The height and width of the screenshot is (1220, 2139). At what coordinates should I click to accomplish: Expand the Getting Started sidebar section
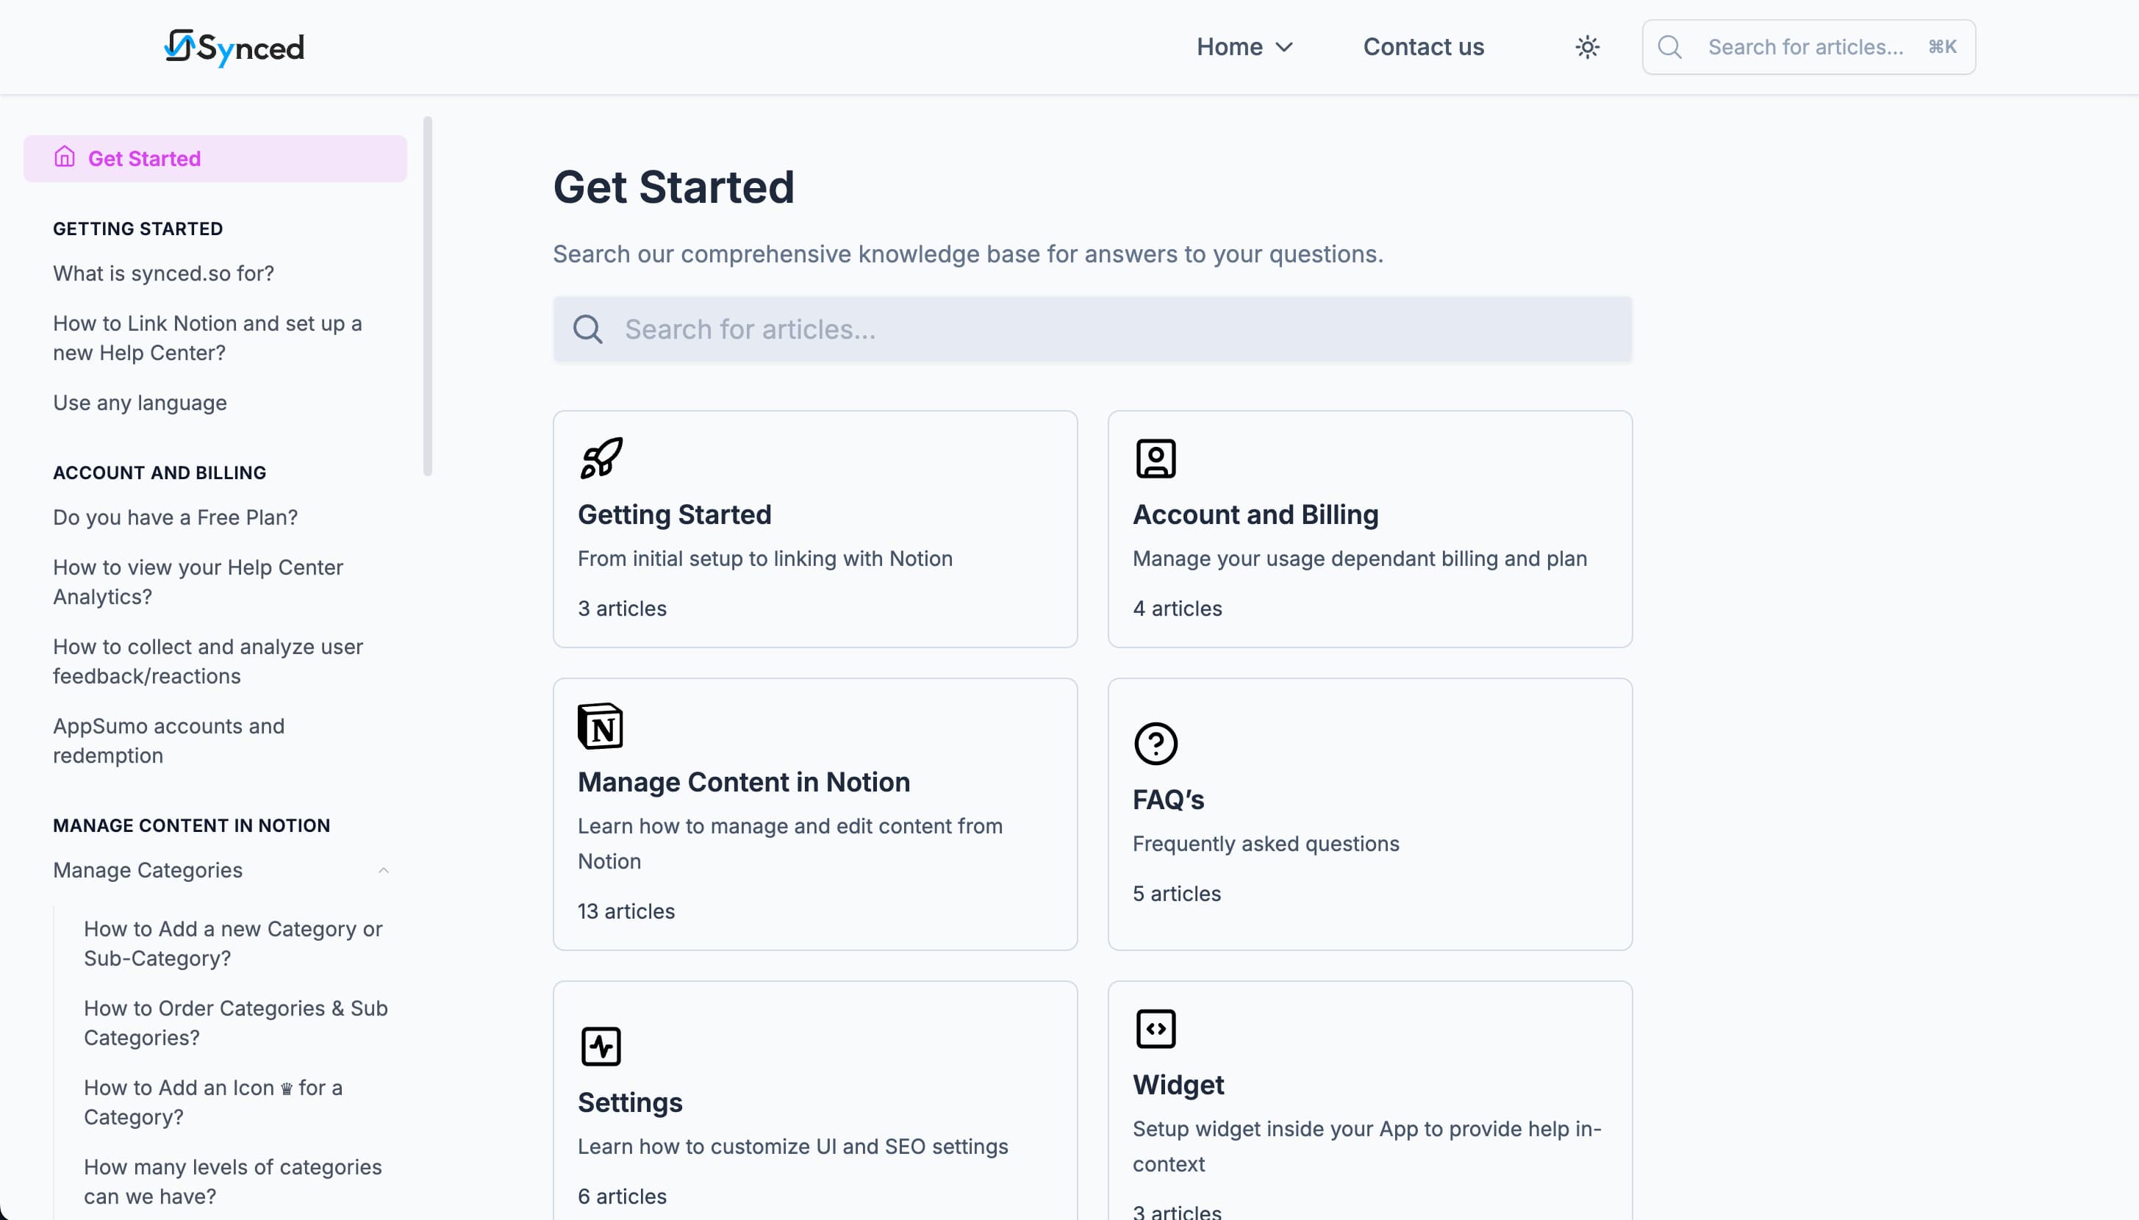pyautogui.click(x=137, y=228)
